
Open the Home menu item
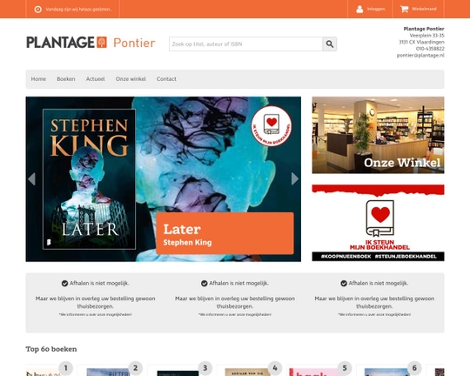coord(38,79)
